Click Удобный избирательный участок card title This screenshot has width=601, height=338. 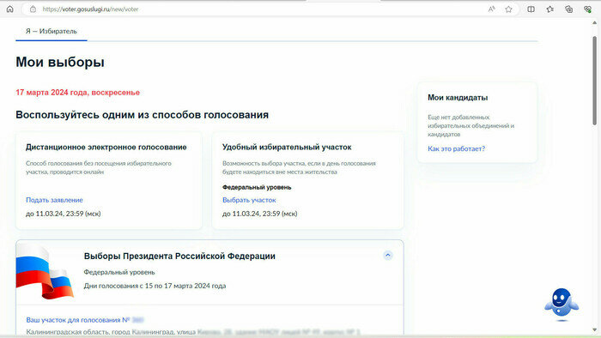click(287, 147)
